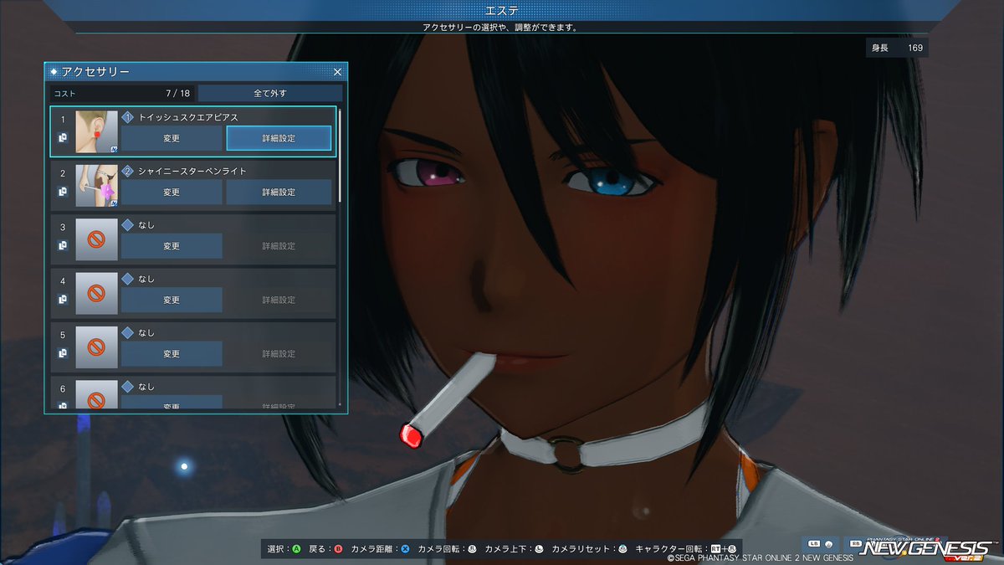Click the accessory list scrollbar

click(341, 155)
